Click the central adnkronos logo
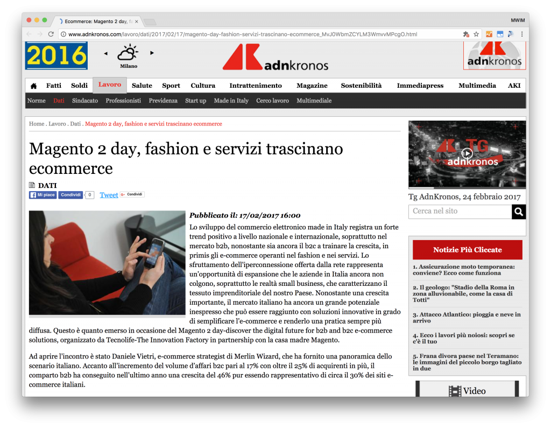 point(275,57)
